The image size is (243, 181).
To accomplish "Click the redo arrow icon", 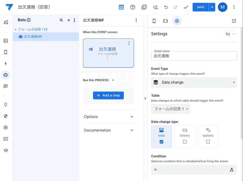I will pyautogui.click(x=176, y=7).
